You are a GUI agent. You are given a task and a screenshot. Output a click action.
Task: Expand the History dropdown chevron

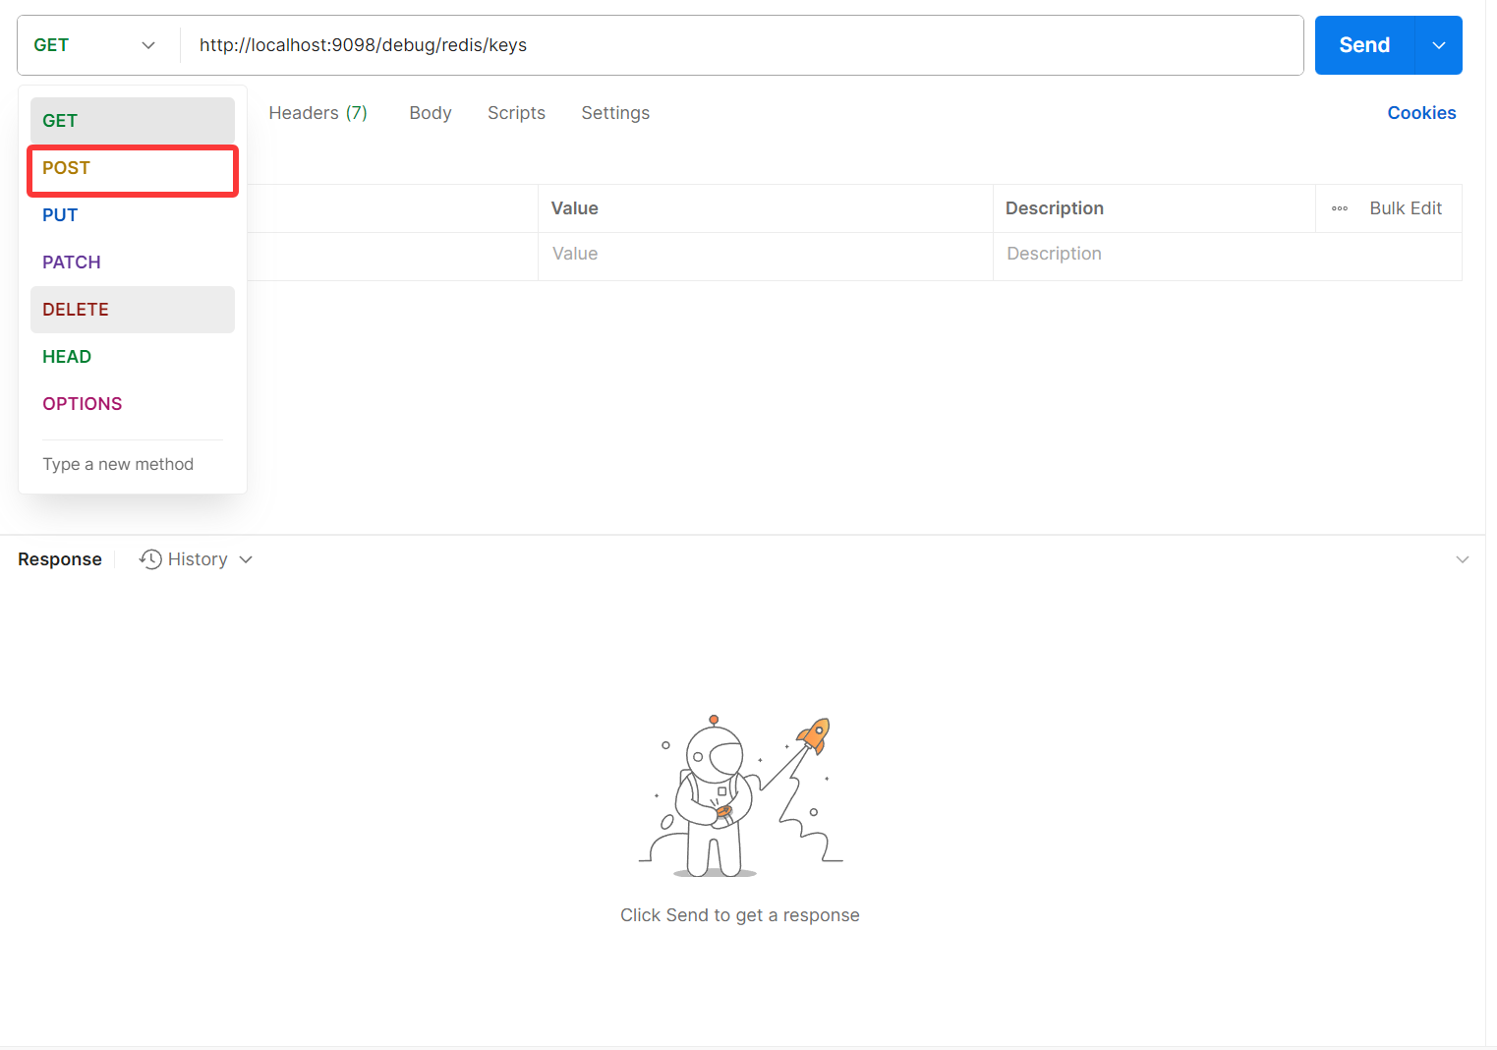(x=246, y=559)
